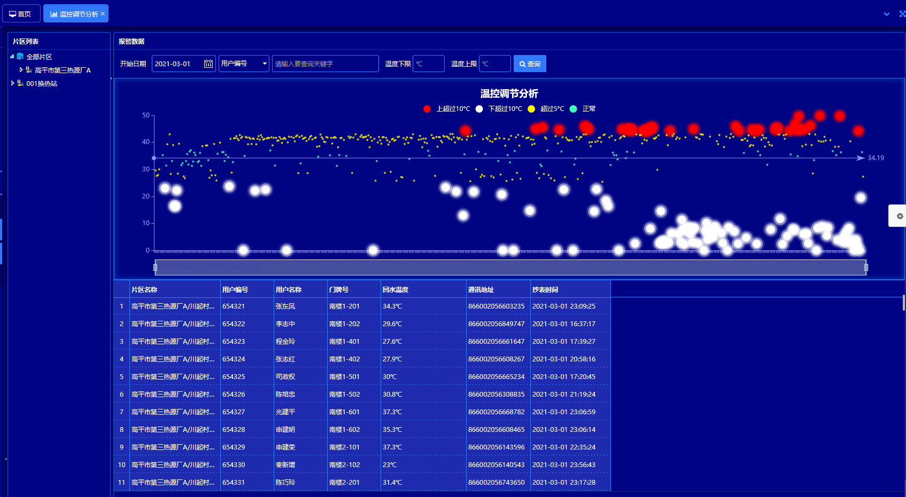
Task: Click the search keyword input field
Action: (x=325, y=64)
